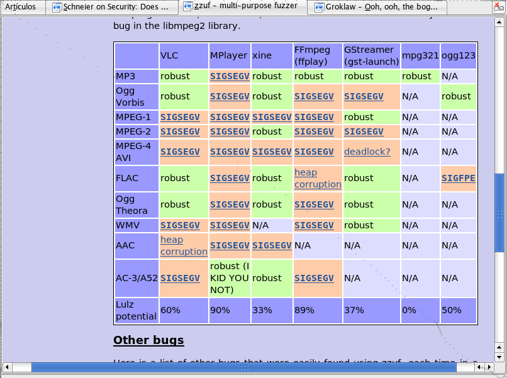
Task: Open the MPEG-4 AVI VLC SIGSEGV link
Action: (180, 152)
